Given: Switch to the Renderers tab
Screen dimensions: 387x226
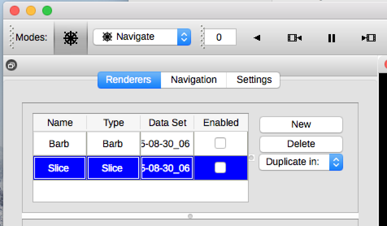Looking at the screenshot, I should [128, 80].
